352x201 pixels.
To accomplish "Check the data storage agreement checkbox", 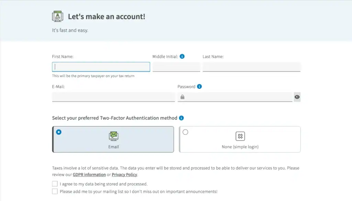I will click(x=55, y=184).
